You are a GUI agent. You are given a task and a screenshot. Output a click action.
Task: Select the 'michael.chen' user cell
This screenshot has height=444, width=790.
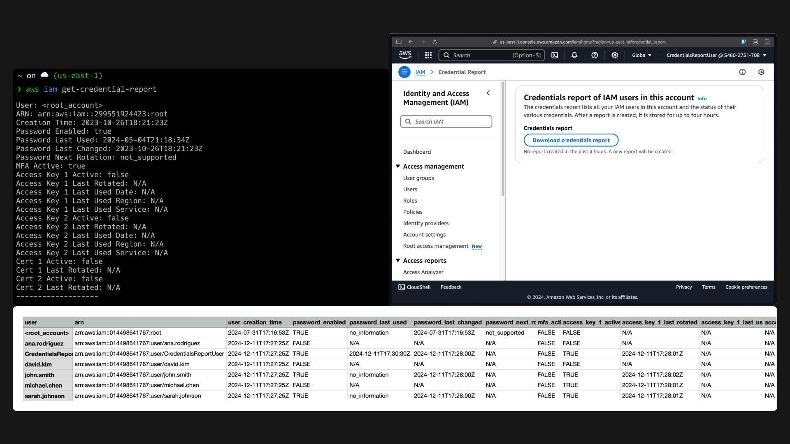click(48, 385)
